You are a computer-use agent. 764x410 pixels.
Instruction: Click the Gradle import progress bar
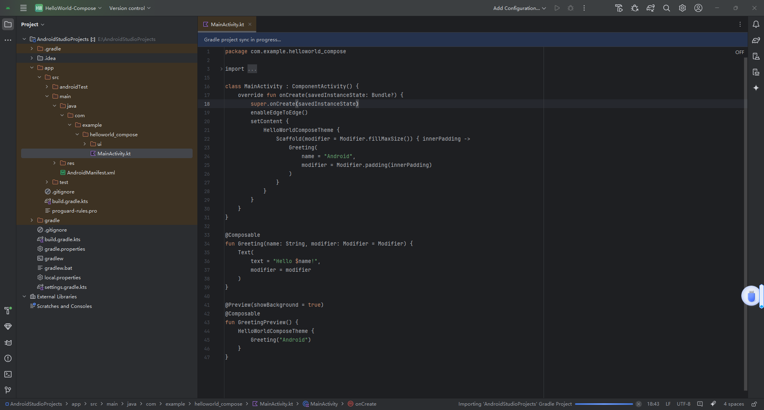(604, 404)
